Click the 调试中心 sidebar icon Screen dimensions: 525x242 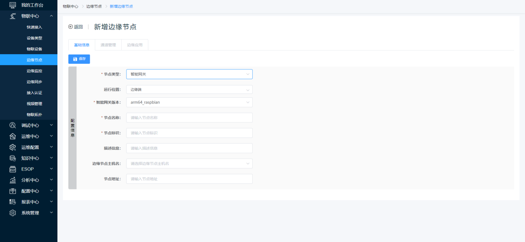coord(13,125)
